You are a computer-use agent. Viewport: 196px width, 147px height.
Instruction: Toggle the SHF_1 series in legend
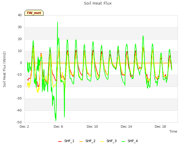(66, 141)
